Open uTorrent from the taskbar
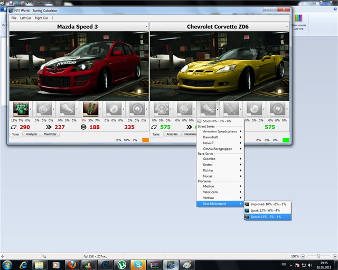The width and height of the screenshot is (338, 270). 122,265
